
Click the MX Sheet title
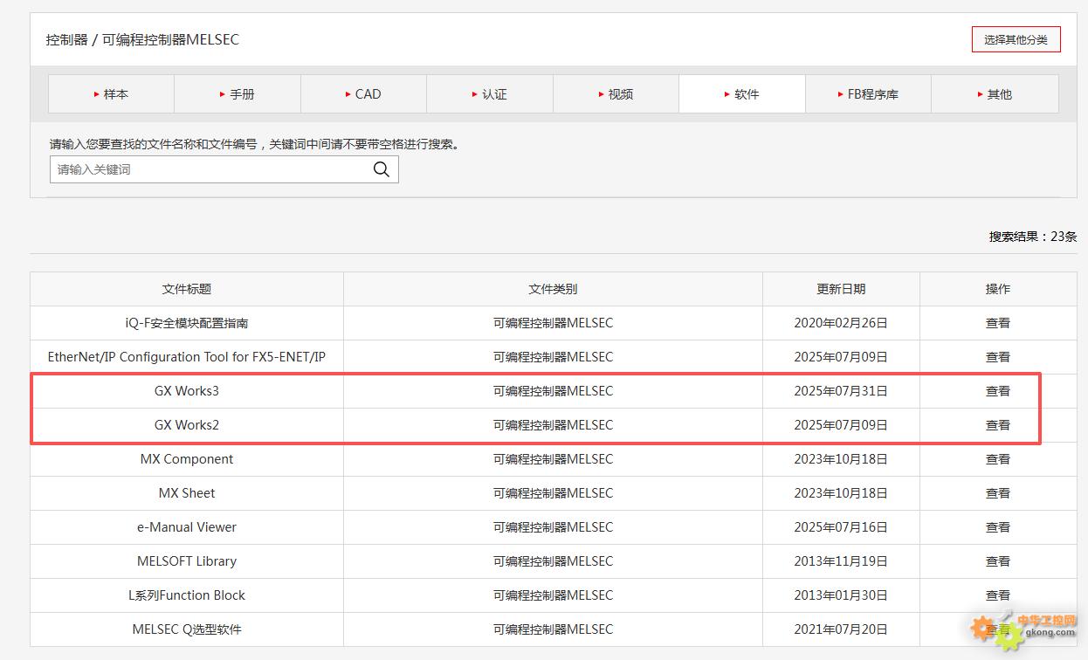(187, 493)
